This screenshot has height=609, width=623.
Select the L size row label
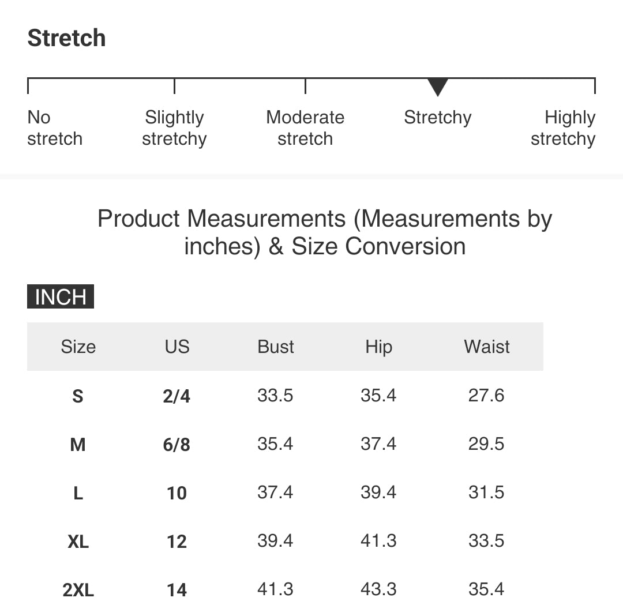click(x=78, y=493)
